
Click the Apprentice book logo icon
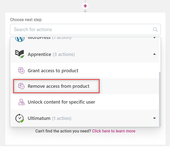(x=20, y=54)
